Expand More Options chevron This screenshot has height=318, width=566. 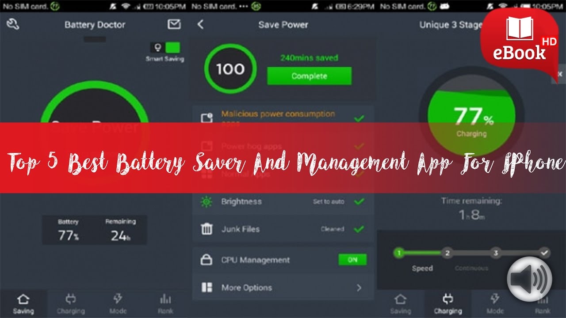click(x=359, y=288)
